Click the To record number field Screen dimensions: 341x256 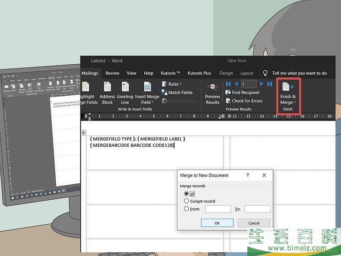pyautogui.click(x=257, y=209)
